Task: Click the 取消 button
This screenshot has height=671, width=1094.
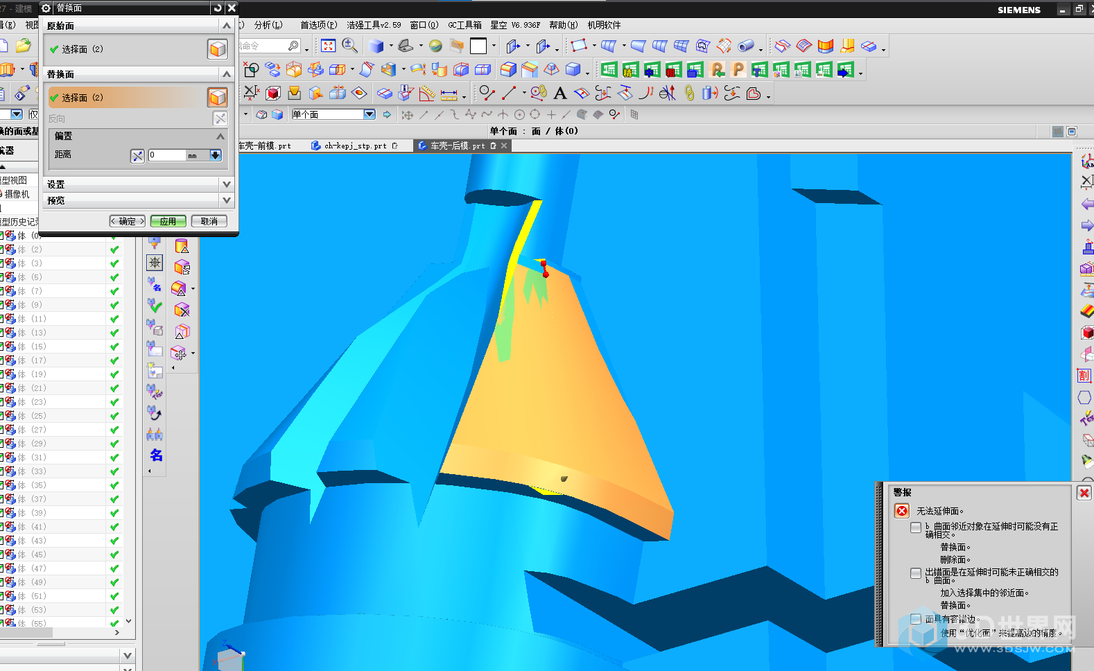Action: pyautogui.click(x=209, y=221)
